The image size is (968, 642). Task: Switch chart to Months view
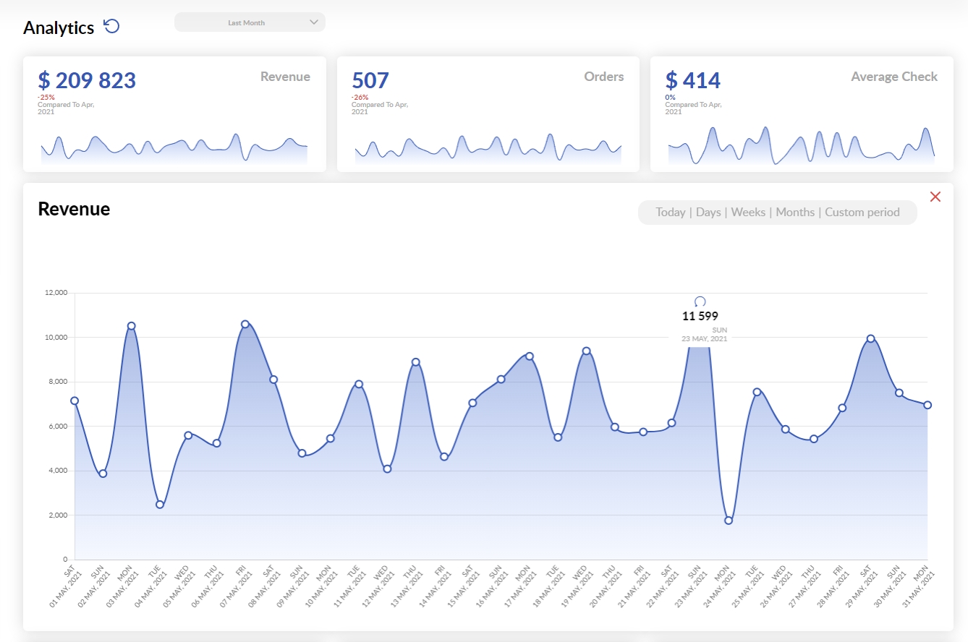coord(795,213)
